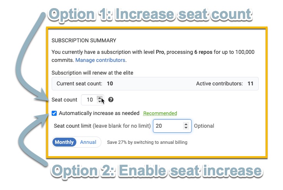
Task: Click the Current seat count value
Action: [x=110, y=83]
